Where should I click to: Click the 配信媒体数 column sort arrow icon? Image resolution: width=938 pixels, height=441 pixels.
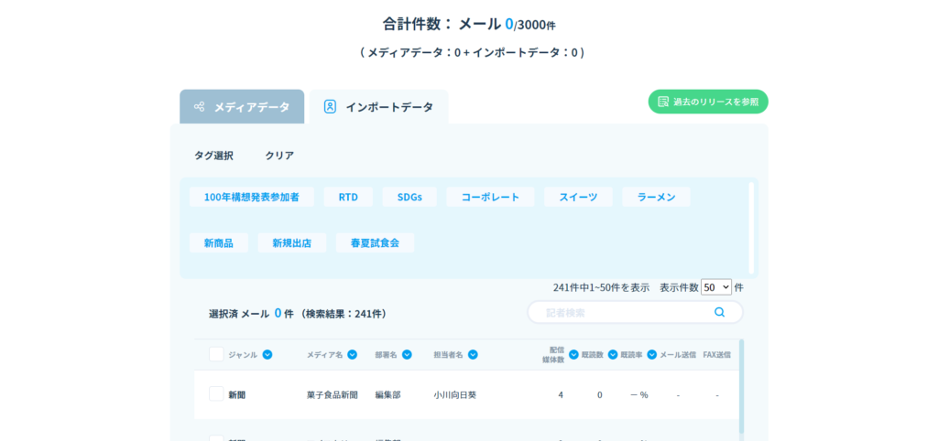tap(573, 355)
